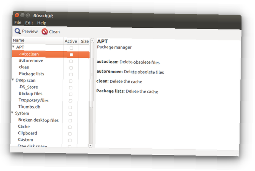
Task: Click the tree scrollbar up arrow
Action: (x=92, y=40)
